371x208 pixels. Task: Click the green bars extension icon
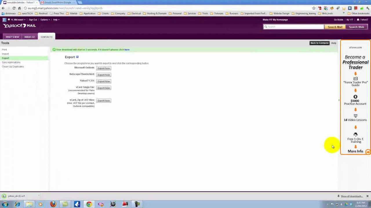pos(361,8)
